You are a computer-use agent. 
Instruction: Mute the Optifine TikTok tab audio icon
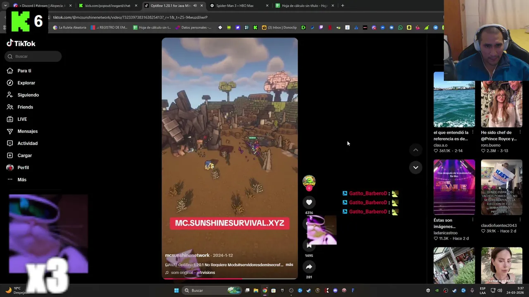pyautogui.click(x=195, y=6)
